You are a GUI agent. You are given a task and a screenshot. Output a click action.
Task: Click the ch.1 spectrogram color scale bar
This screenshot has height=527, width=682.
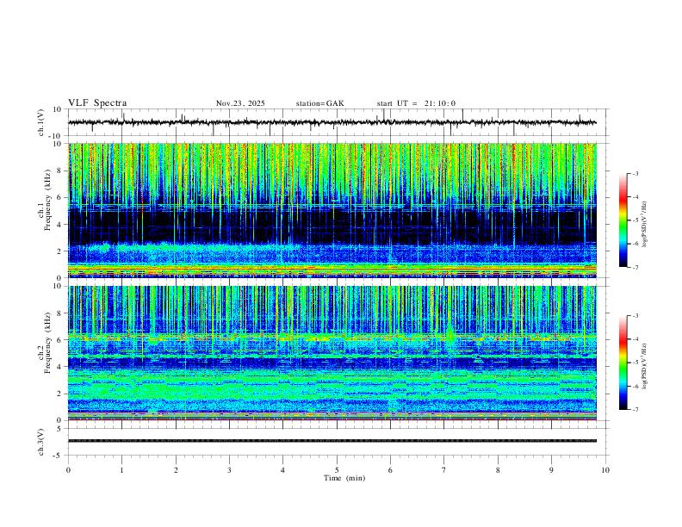623,220
